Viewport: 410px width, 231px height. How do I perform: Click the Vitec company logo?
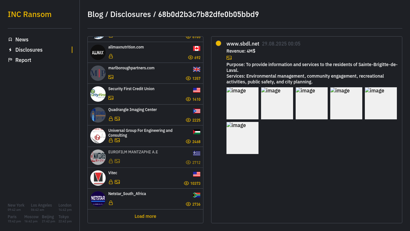[98, 178]
